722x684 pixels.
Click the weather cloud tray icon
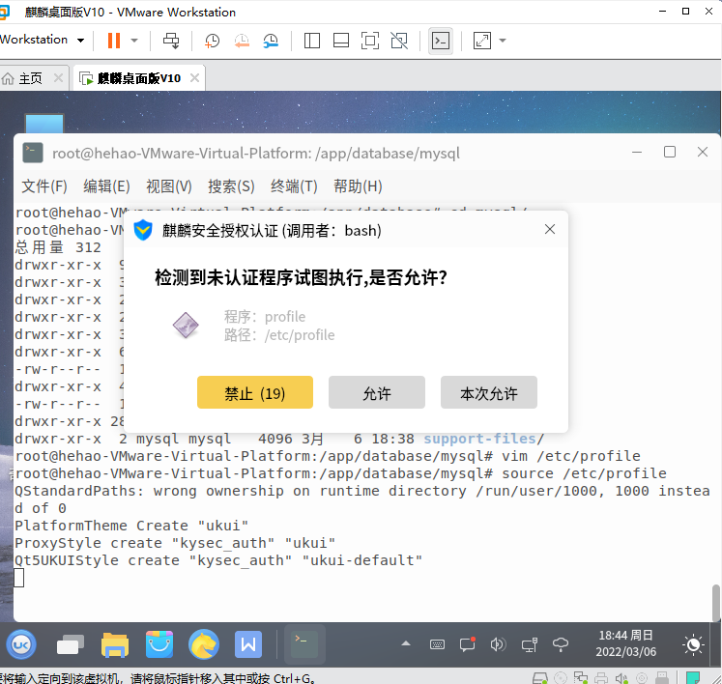click(x=561, y=644)
